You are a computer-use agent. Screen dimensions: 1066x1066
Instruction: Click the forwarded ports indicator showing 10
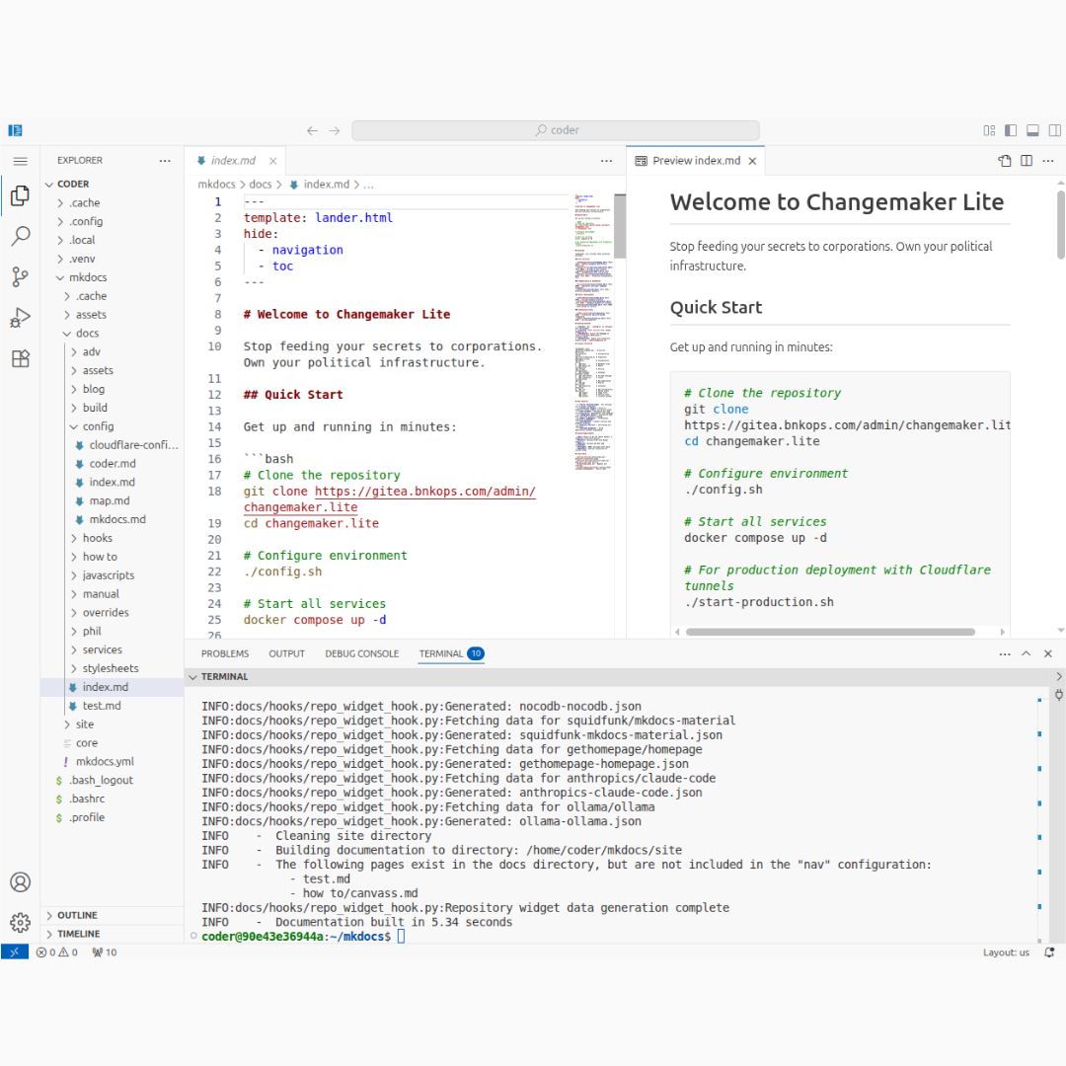pyautogui.click(x=103, y=952)
